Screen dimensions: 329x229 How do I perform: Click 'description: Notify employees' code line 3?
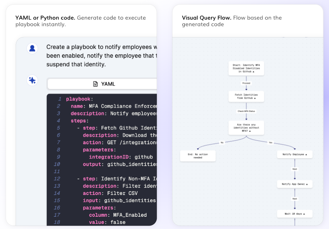click(114, 113)
